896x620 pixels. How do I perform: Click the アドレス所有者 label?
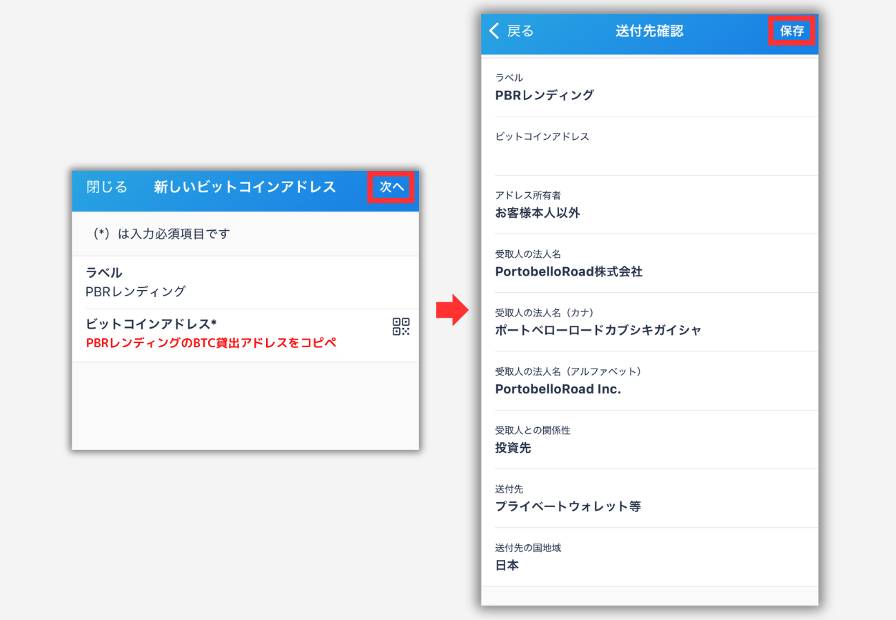pos(528,195)
